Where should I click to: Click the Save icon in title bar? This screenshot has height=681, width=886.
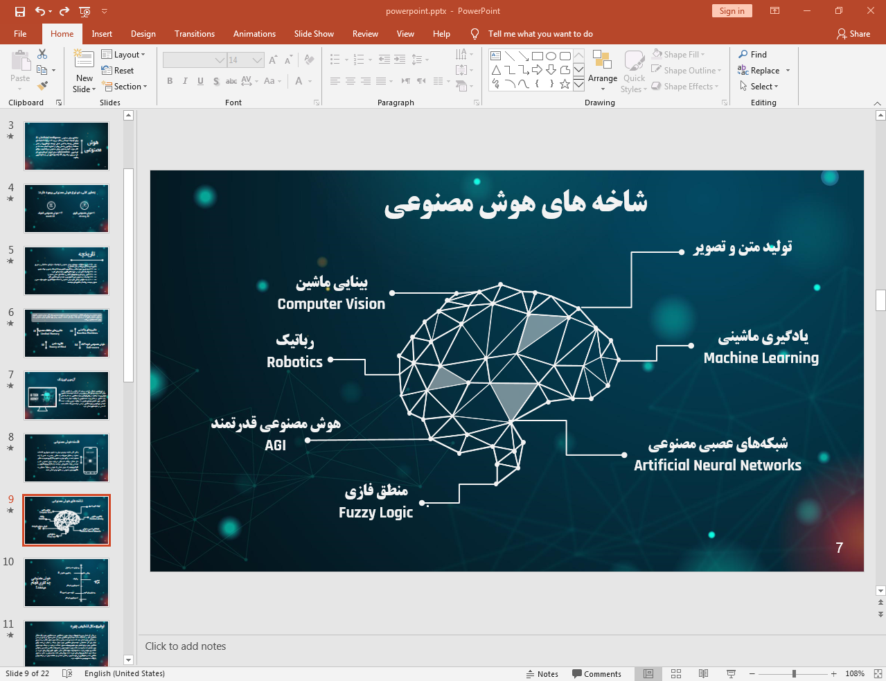(20, 11)
